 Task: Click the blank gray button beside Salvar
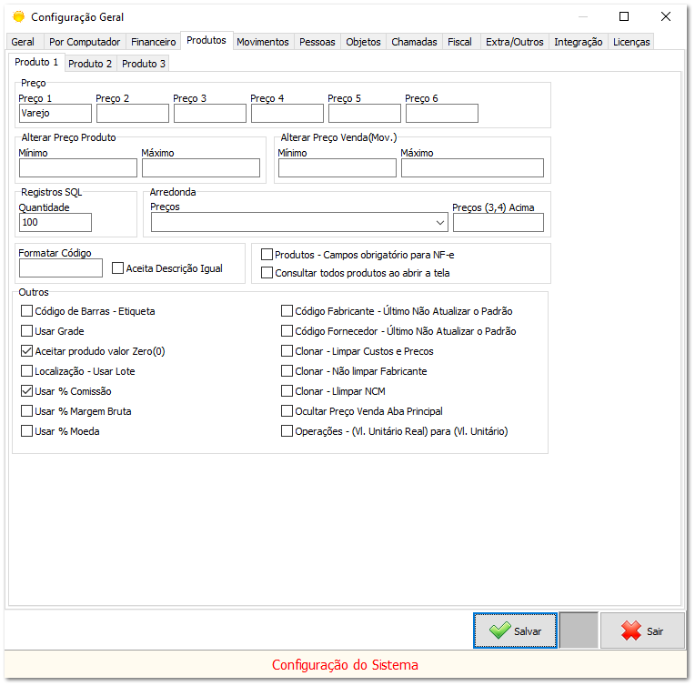pos(579,631)
